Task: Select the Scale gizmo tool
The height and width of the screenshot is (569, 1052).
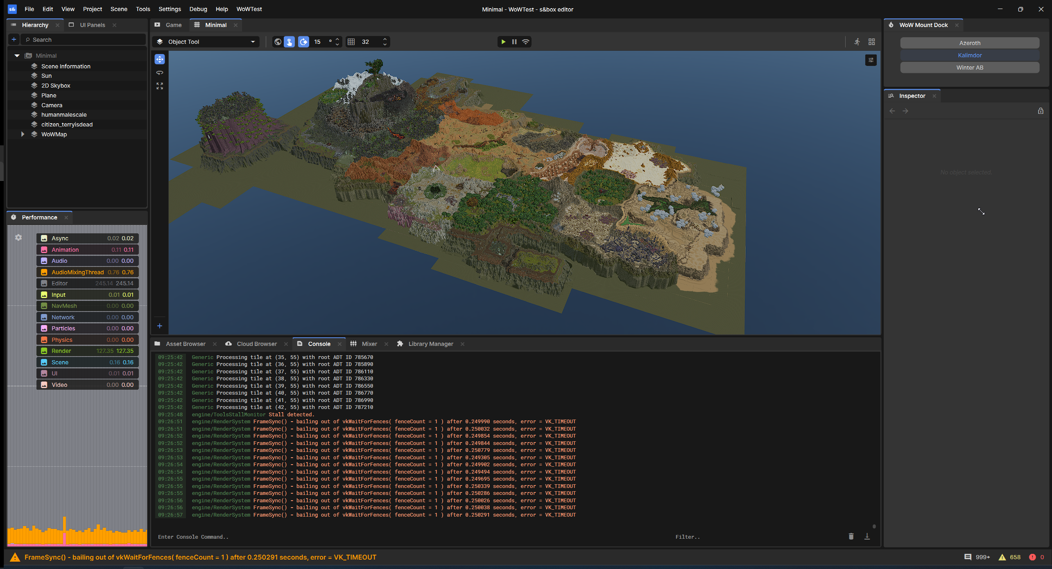Action: (160, 86)
